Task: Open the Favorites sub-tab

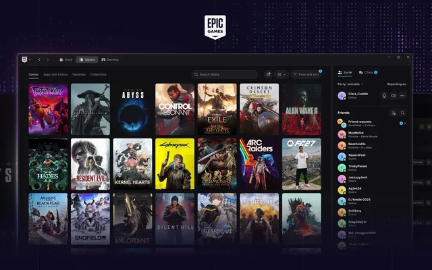Action: [x=79, y=74]
